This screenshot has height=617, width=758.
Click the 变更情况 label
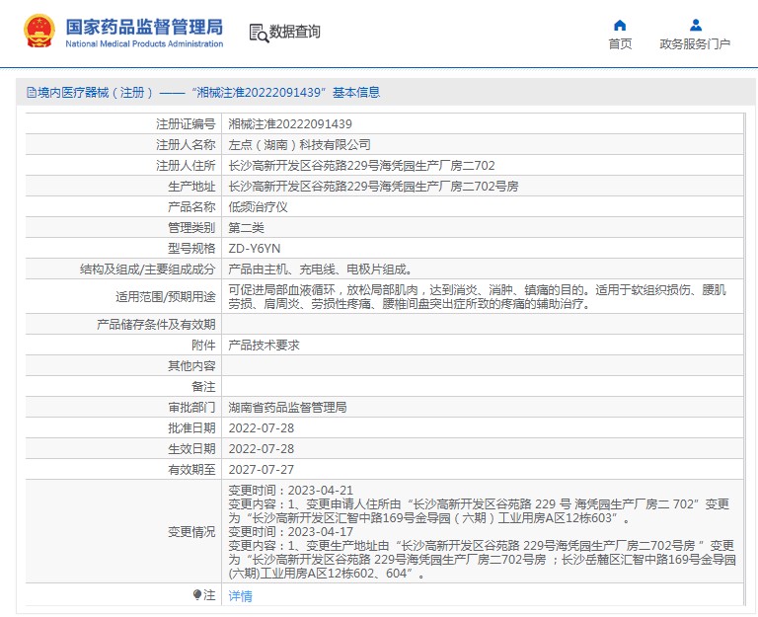point(191,532)
